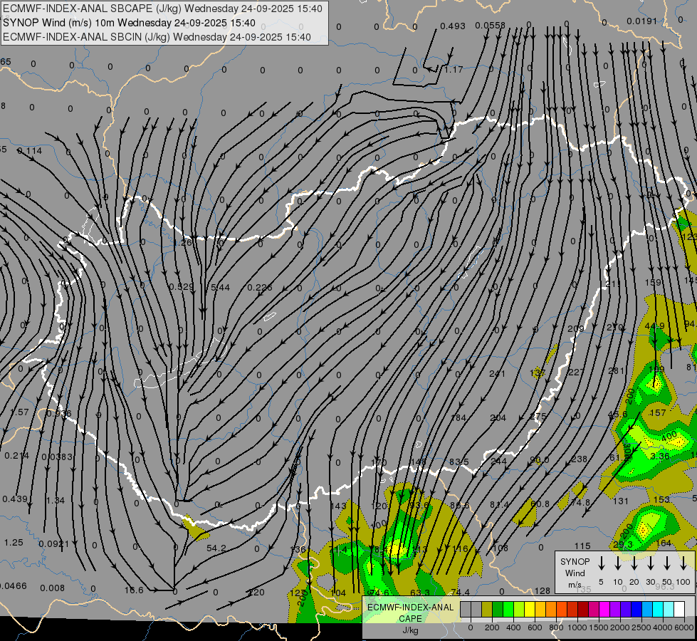Click the map value 0.0383
697x641 pixels.
(x=56, y=457)
